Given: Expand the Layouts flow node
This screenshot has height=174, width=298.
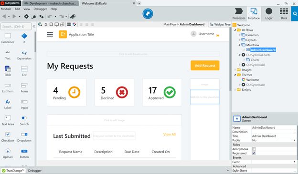Looking at the screenshot, I should [239, 40].
